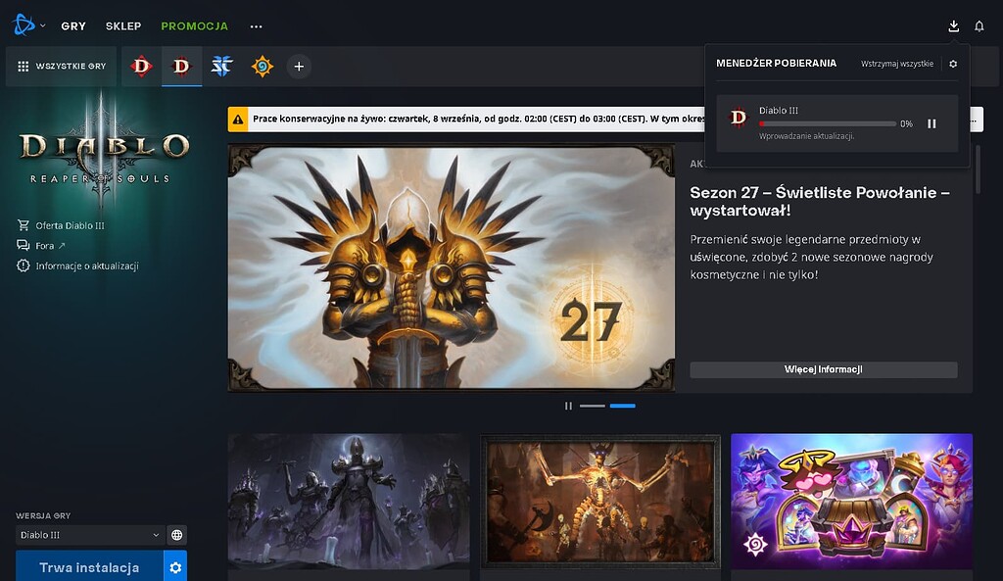The image size is (1003, 581).
Task: Click the Diablo III download progress bar
Action: click(x=828, y=123)
